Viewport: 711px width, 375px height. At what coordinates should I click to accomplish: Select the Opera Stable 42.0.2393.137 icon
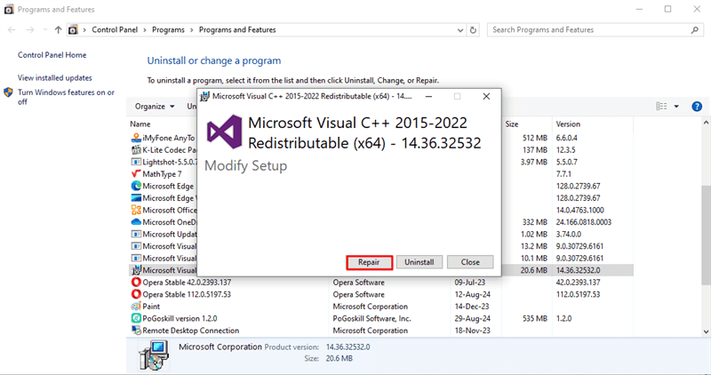(x=136, y=282)
